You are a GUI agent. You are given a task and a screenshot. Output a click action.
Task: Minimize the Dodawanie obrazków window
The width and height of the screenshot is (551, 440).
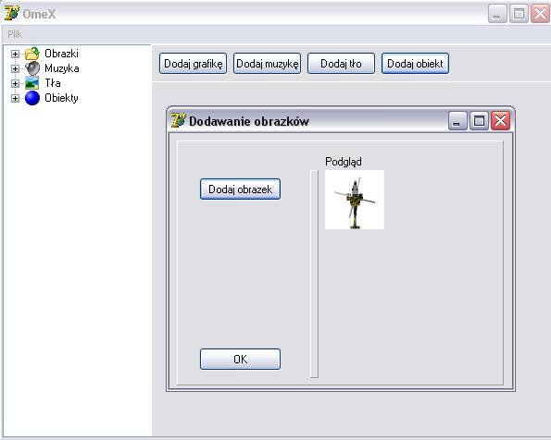(x=457, y=121)
